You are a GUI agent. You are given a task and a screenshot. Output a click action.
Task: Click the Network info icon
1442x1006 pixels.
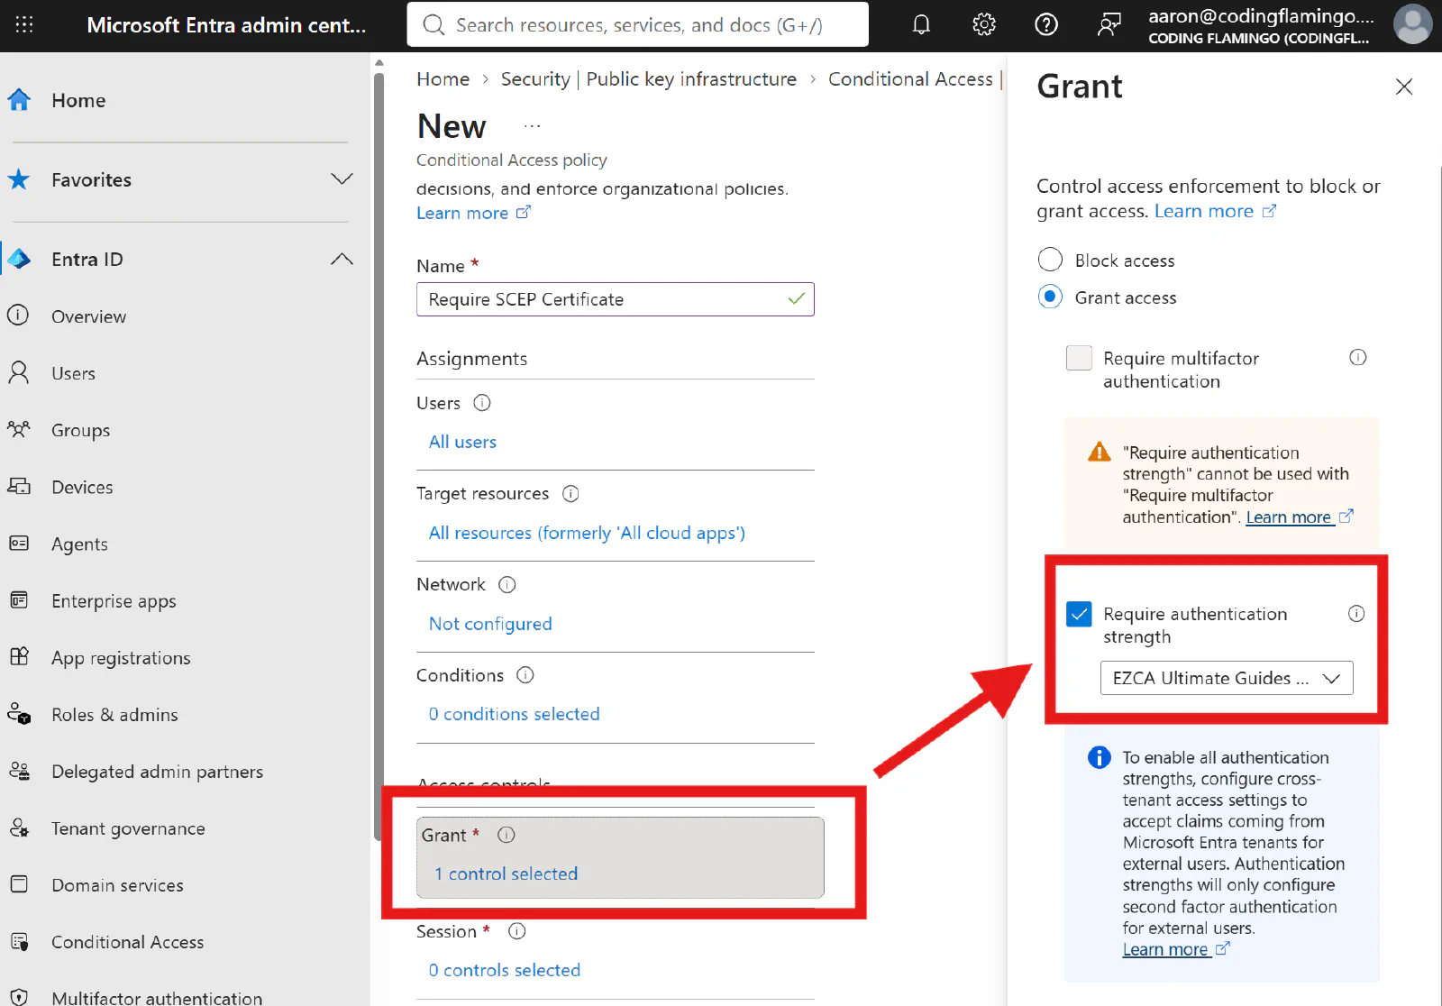[507, 585]
